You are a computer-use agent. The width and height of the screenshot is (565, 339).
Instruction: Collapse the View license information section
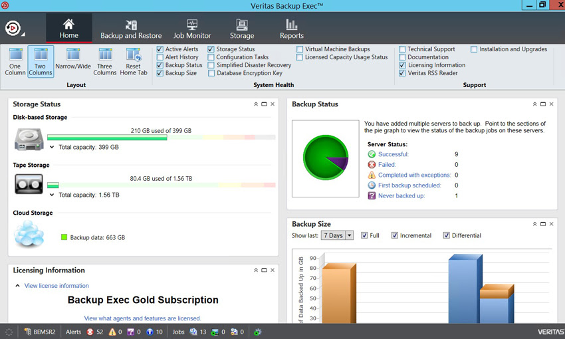(x=17, y=286)
